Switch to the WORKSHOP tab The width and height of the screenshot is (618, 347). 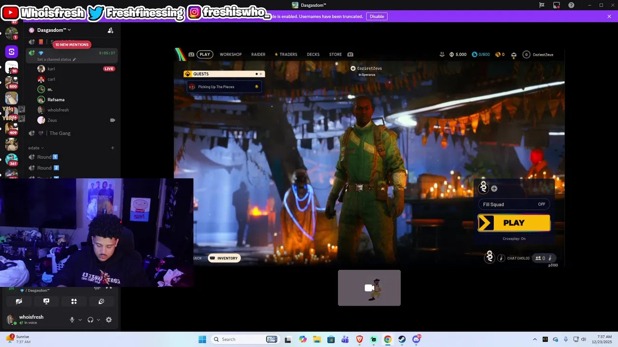click(x=231, y=54)
